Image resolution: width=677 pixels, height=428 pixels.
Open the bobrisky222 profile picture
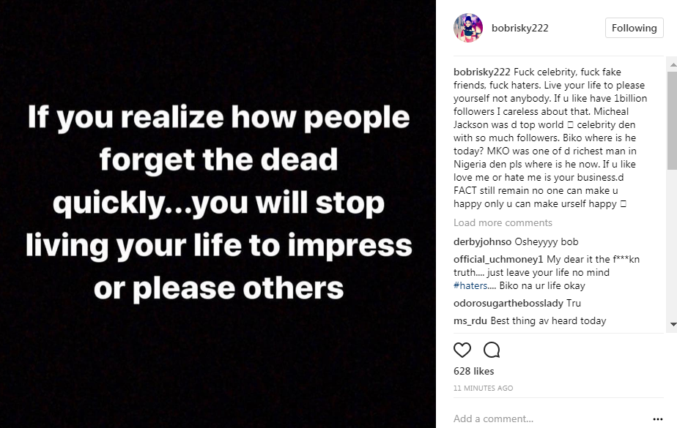[x=468, y=28]
